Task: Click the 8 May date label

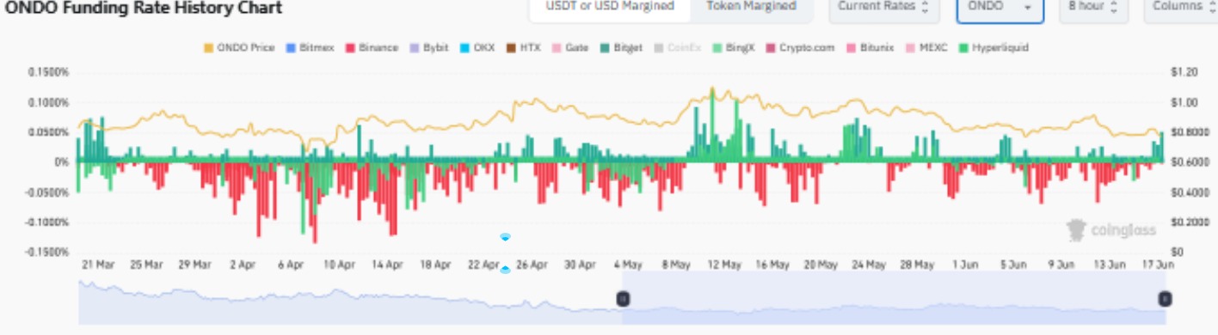Action: pyautogui.click(x=676, y=265)
